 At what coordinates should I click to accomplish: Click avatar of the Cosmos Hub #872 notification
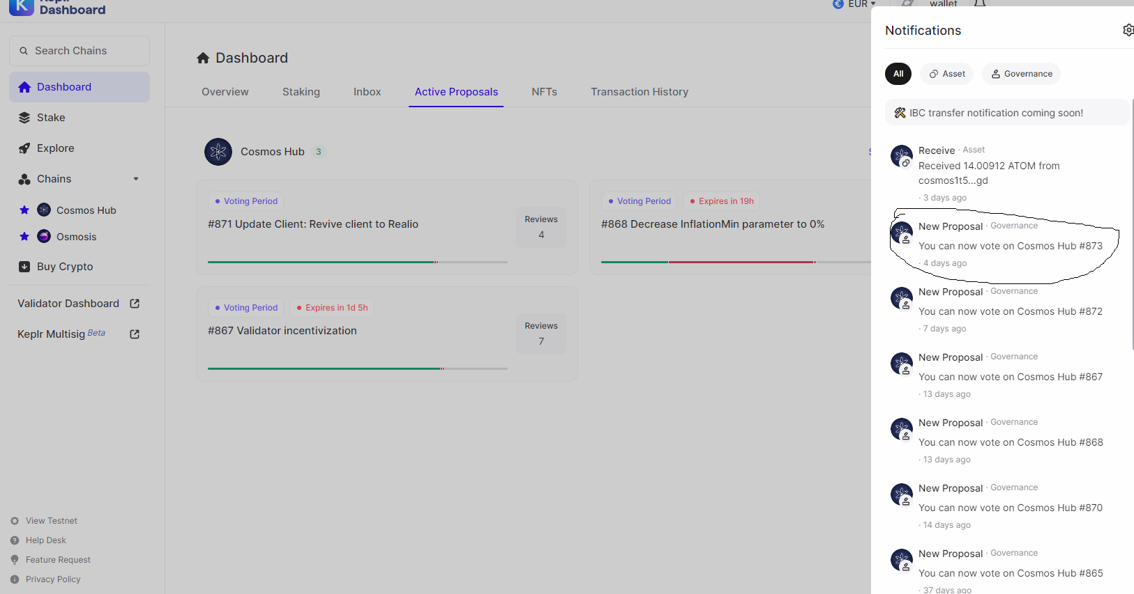[x=902, y=298]
